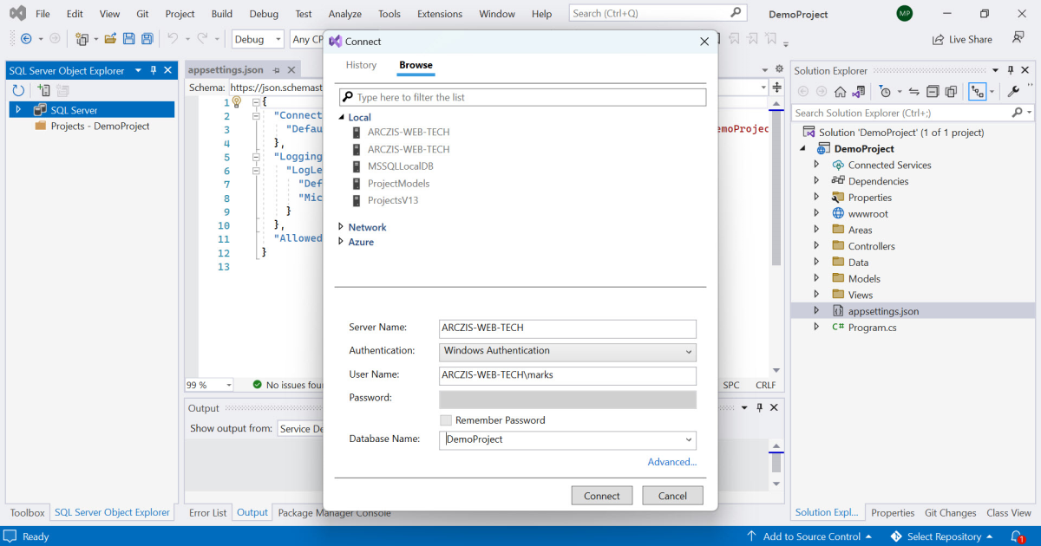Open the Git Changes tab
The image size is (1041, 546).
(x=950, y=512)
